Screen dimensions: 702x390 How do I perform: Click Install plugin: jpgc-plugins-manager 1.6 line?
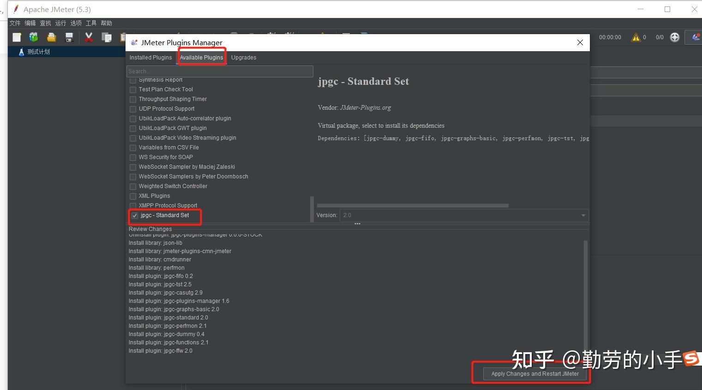click(179, 301)
